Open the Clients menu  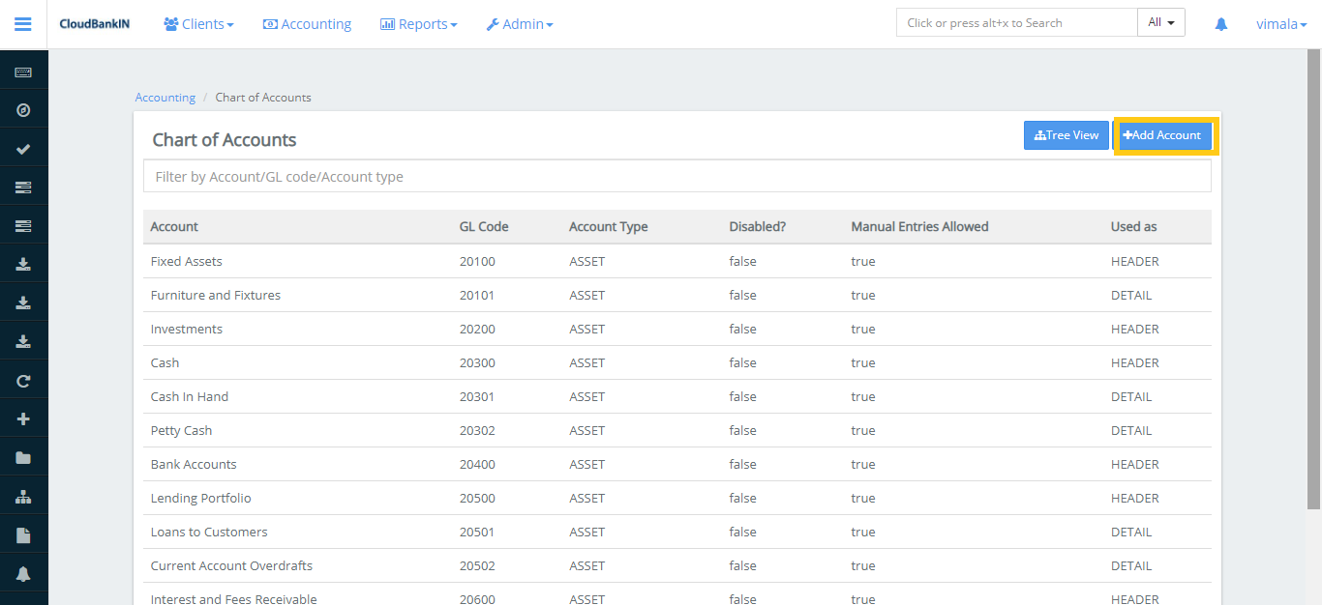click(198, 23)
